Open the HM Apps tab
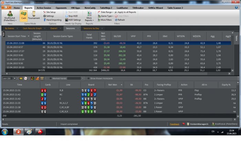The image size is (241, 141). (x=75, y=8)
